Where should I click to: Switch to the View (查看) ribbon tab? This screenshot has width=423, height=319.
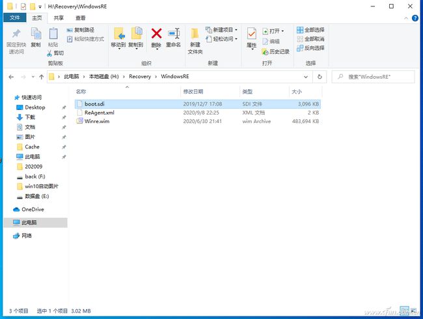pos(80,18)
